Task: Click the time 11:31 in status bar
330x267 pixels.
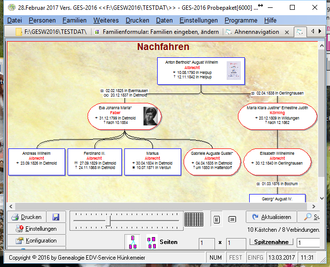Action: 307,258
